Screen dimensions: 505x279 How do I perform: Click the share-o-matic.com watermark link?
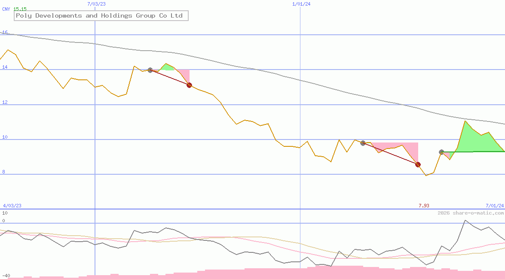pyautogui.click(x=471, y=213)
